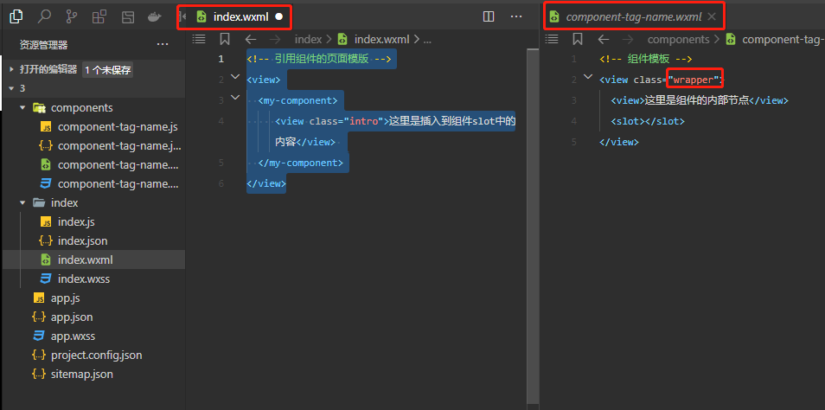This screenshot has height=410, width=825.
Task: Open the Docker whale icon
Action: [154, 16]
